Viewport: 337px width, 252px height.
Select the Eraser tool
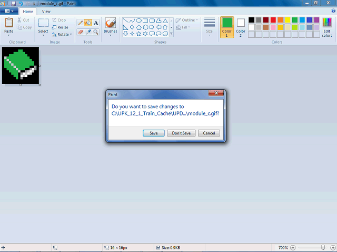[x=80, y=32]
